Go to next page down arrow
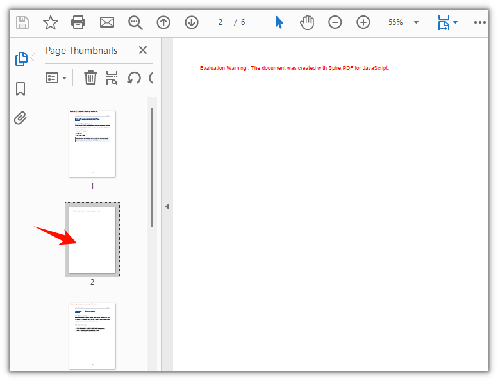This screenshot has width=498, height=381. click(192, 22)
